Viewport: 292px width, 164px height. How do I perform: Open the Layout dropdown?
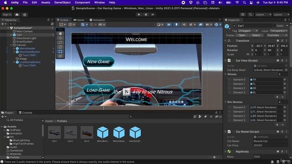(281, 15)
